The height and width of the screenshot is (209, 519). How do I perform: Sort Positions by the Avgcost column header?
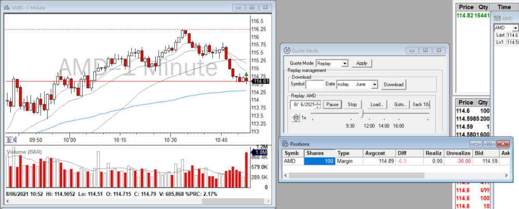point(379,153)
